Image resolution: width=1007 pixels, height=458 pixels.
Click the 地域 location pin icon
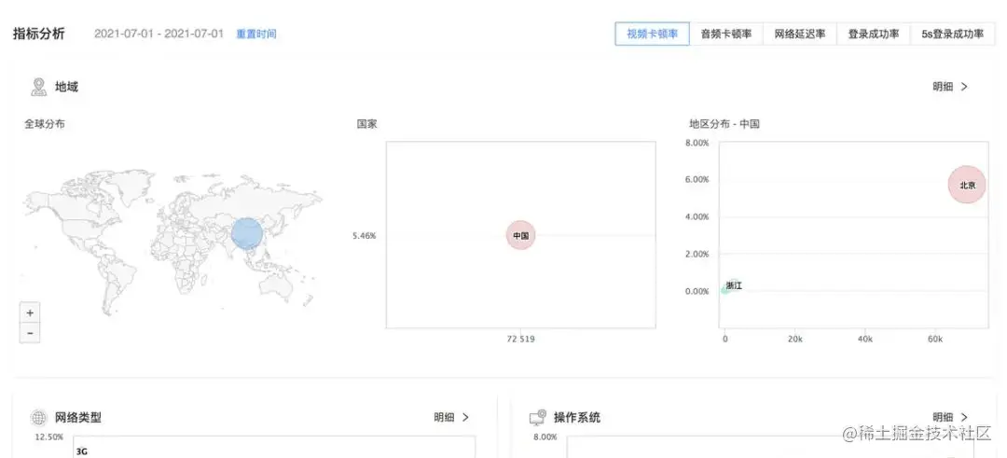(39, 87)
